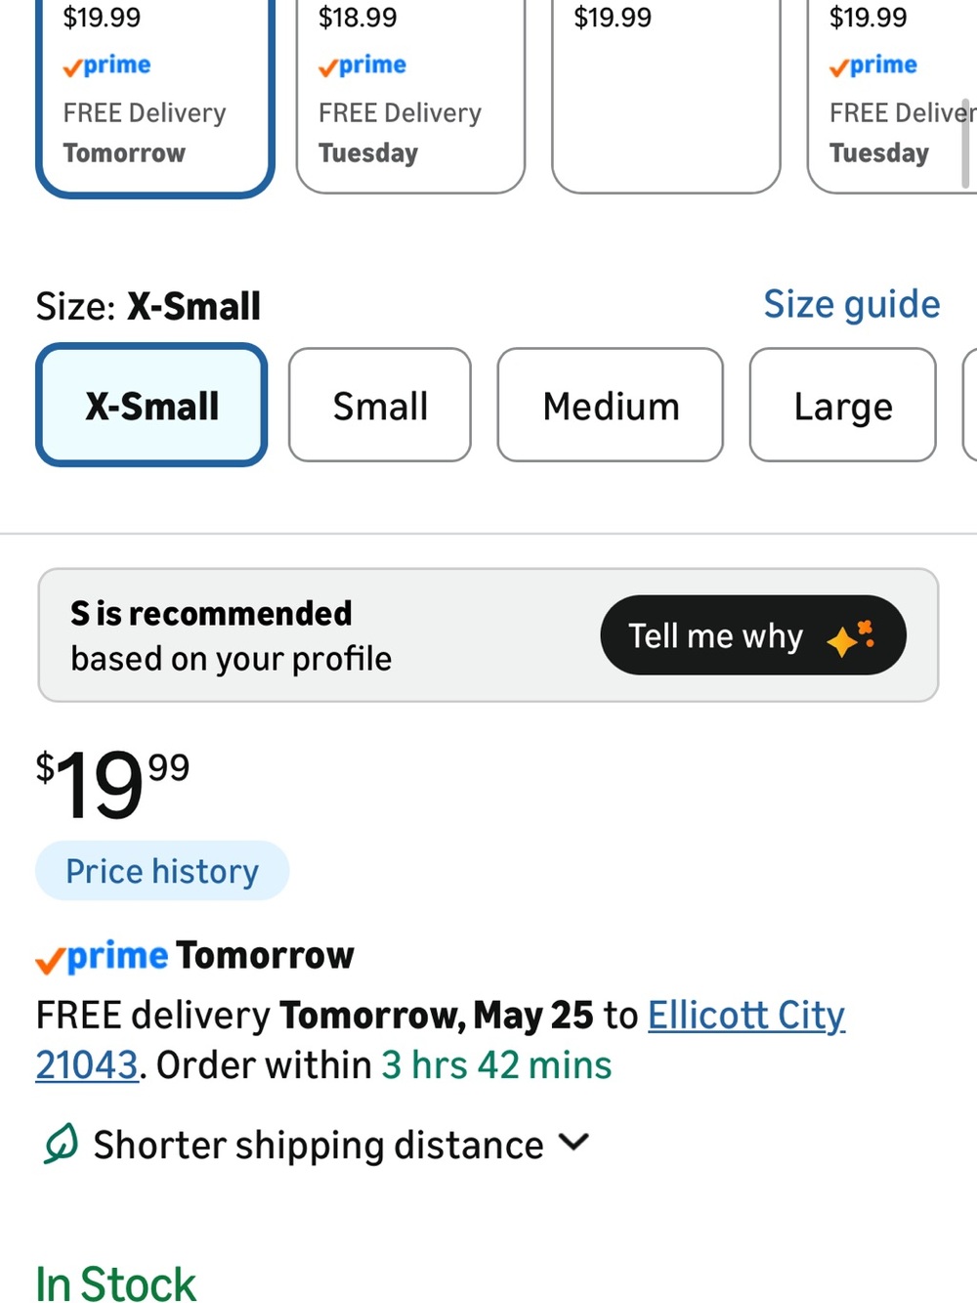Choose the Medium size
The image size is (977, 1303).
coord(611,405)
